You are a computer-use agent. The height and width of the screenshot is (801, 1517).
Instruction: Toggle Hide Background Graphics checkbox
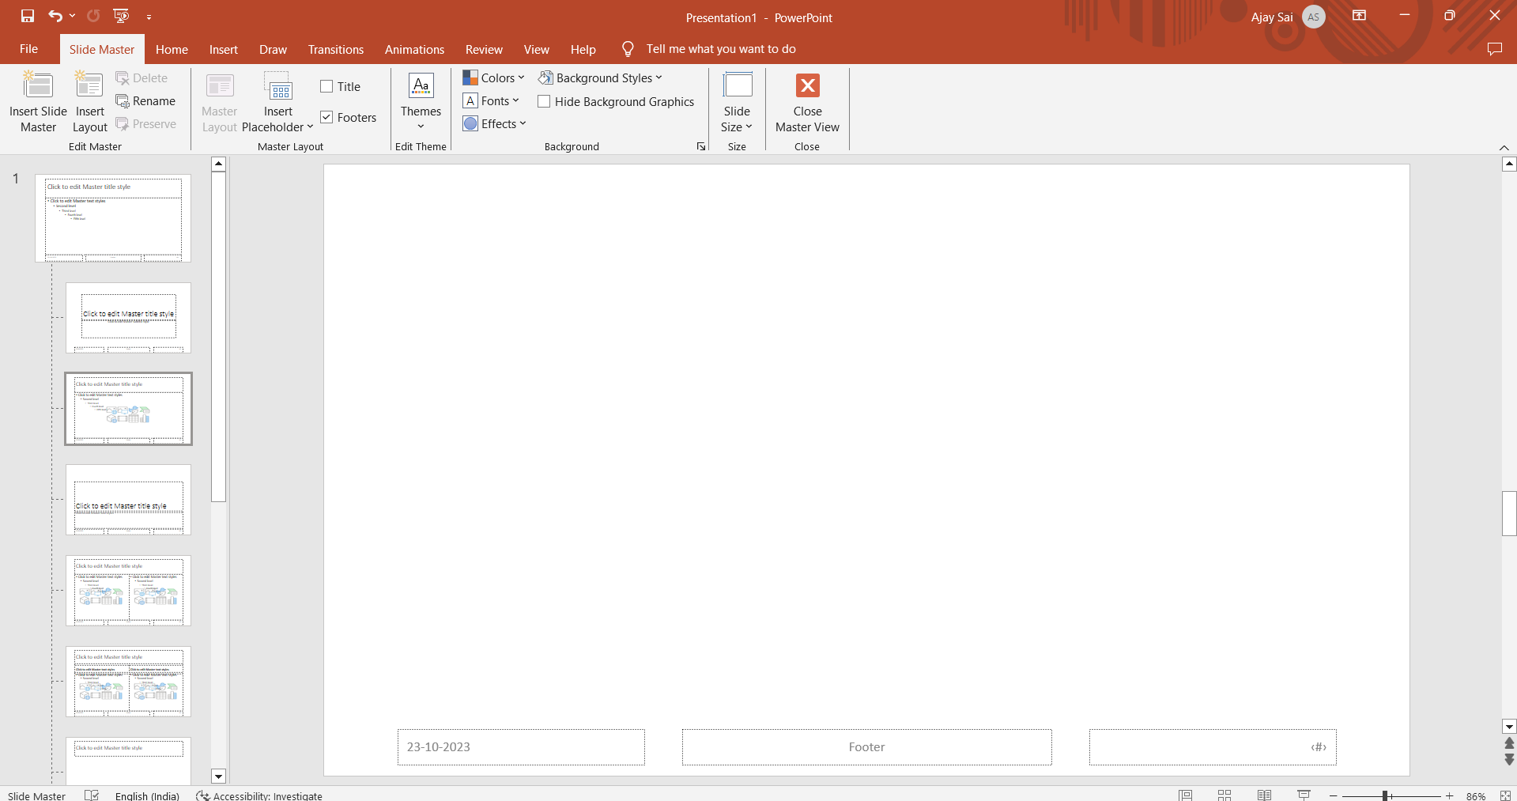[x=544, y=102]
